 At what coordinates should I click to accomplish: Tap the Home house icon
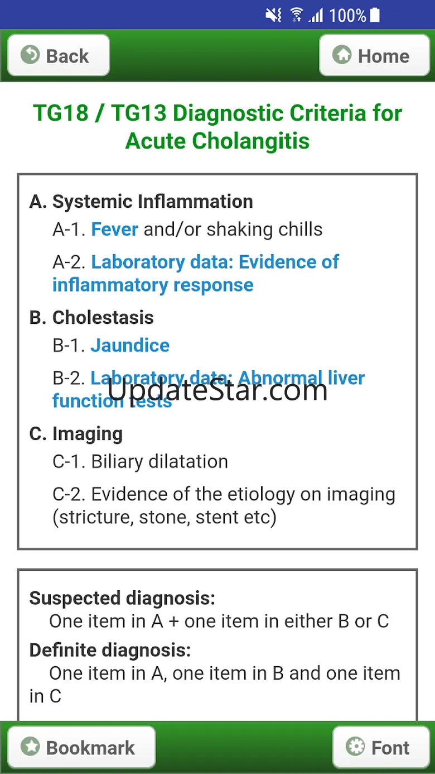click(x=342, y=55)
